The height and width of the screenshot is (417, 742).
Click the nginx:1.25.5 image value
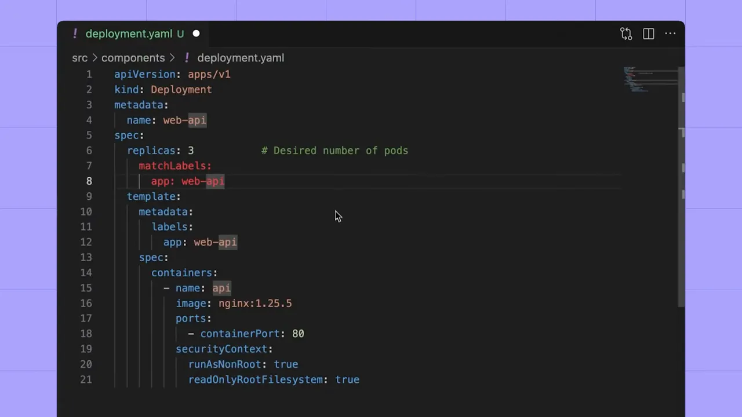(x=255, y=303)
